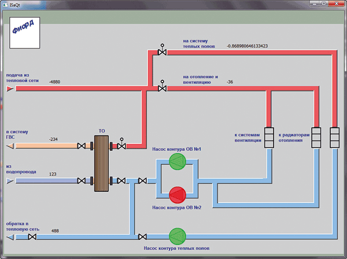The height and width of the screenshot is (259, 347).
Task: Click valve on ГВС pipe near exchanger
Action: click(82, 146)
